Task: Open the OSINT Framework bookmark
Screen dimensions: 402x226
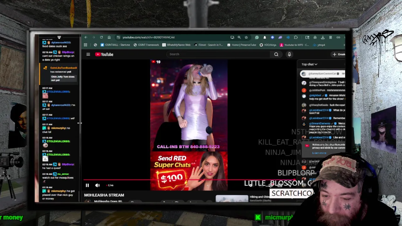Action: coord(146,45)
